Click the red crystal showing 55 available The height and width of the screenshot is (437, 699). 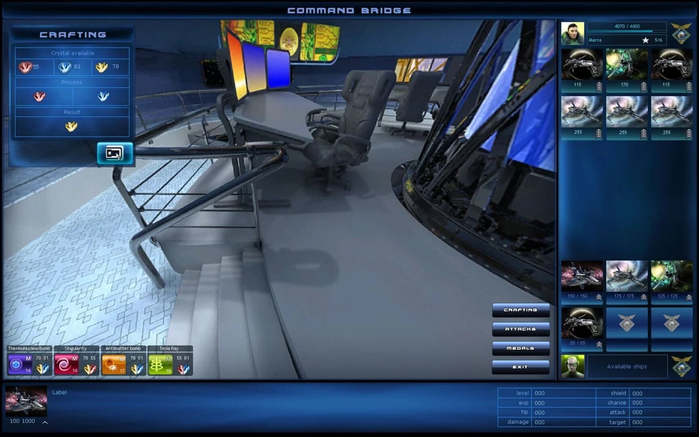click(x=25, y=67)
